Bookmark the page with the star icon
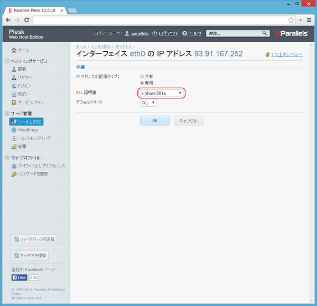Screen dimensions: 317x306 pos(291,20)
